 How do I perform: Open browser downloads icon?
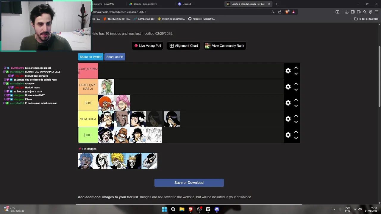coord(347,12)
